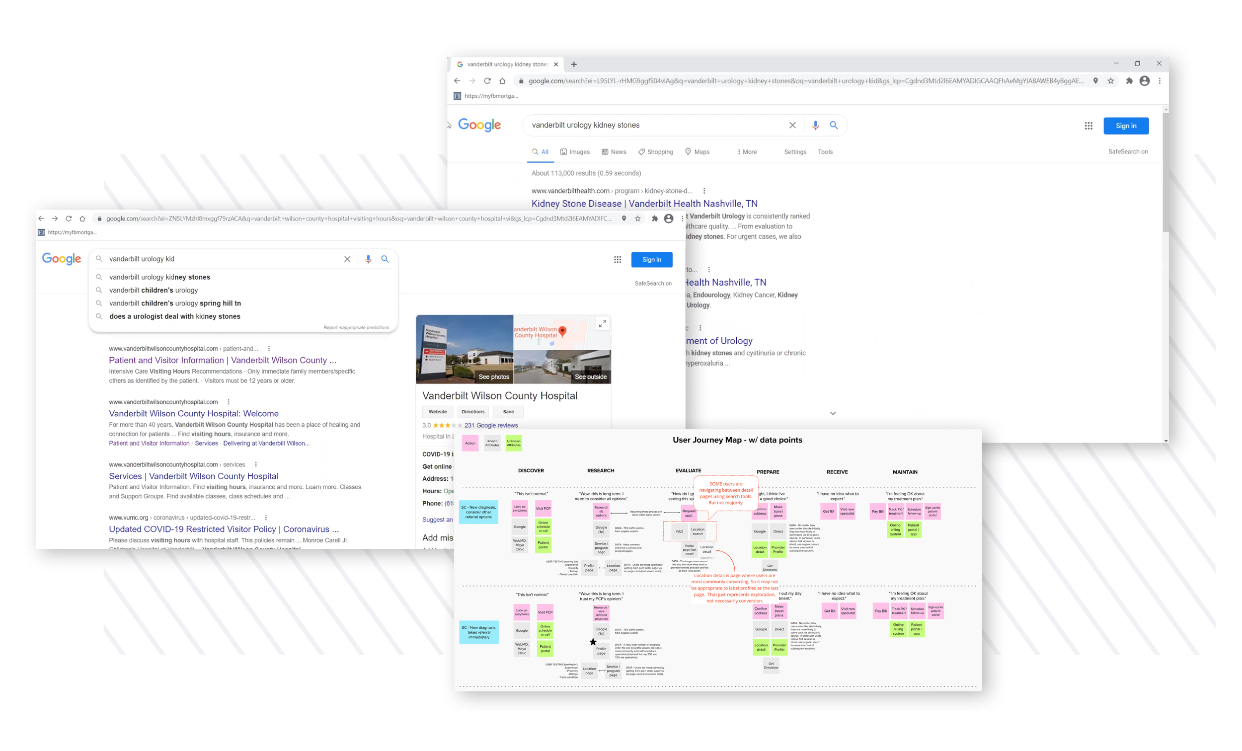Switch to Maps search tab

pos(697,151)
